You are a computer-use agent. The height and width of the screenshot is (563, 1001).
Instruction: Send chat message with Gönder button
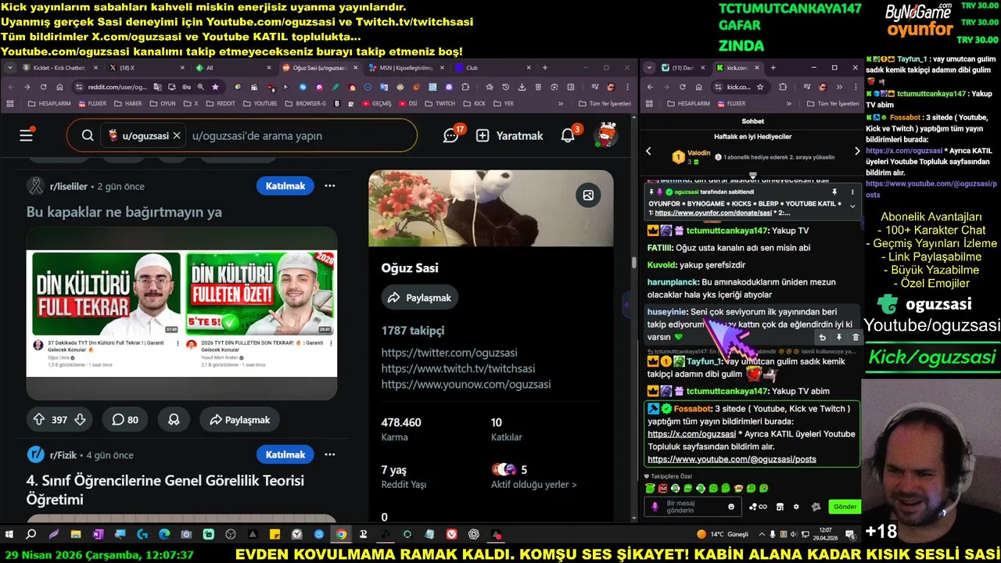tap(845, 507)
